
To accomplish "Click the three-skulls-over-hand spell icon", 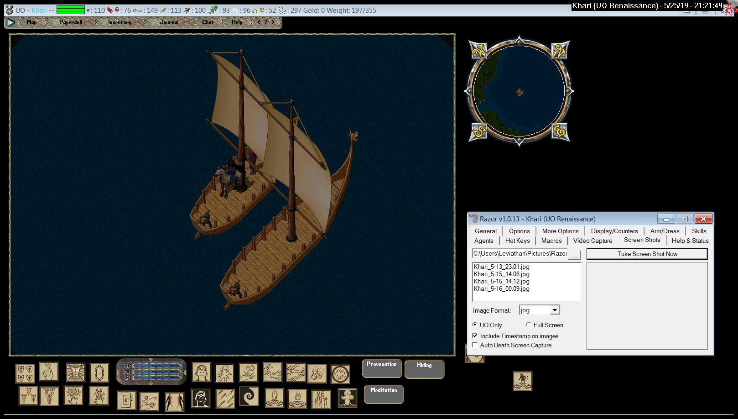I will pyautogui.click(x=73, y=396).
